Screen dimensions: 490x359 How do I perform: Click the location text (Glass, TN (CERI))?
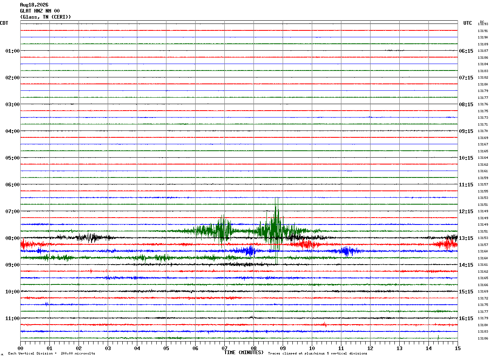pyautogui.click(x=45, y=17)
